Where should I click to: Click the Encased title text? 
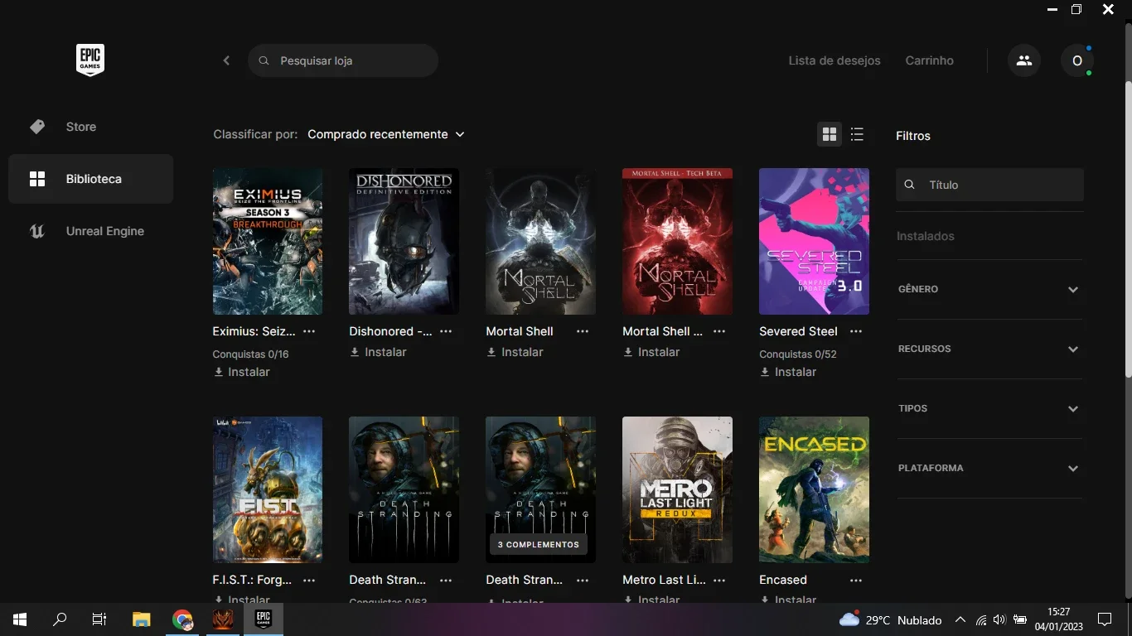click(783, 580)
